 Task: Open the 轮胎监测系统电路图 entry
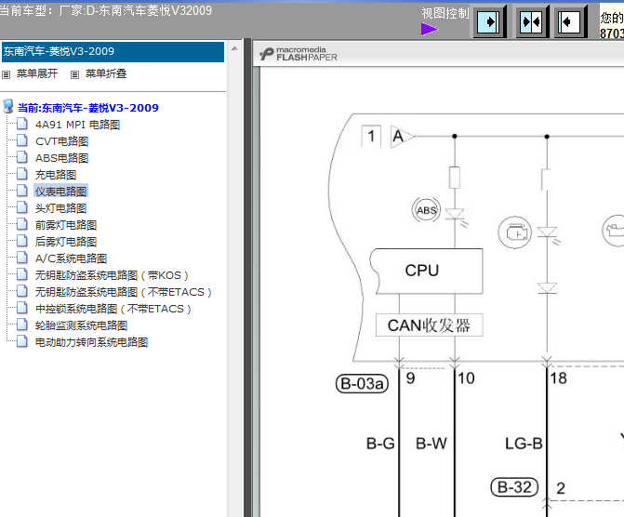coord(81,325)
